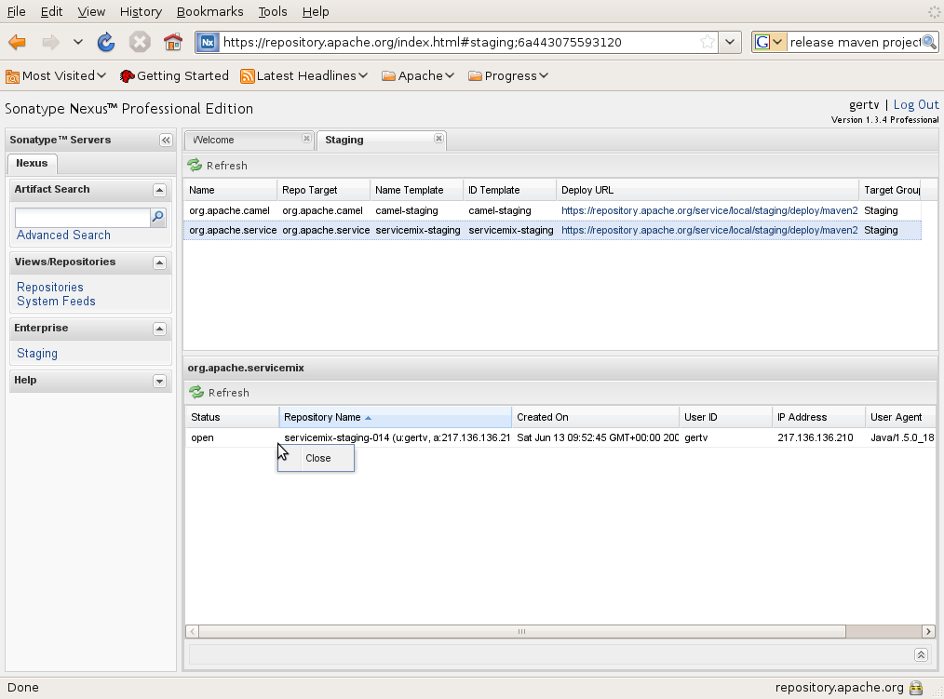Open the Staging link in Enterprise
Image resolution: width=944 pixels, height=699 pixels.
[x=36, y=354]
